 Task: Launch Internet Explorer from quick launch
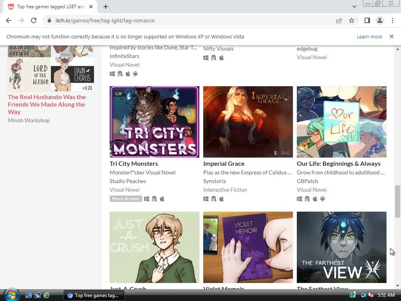tap(47, 296)
